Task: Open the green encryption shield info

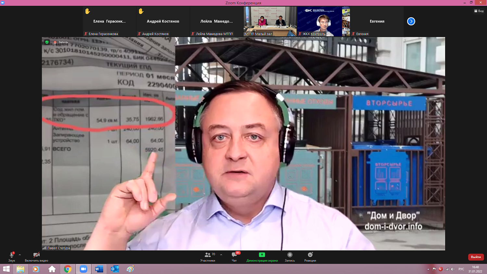Action: point(47,42)
